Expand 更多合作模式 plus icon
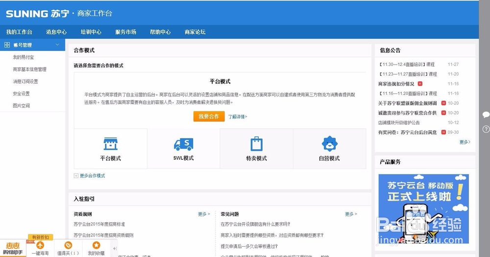Screen dimensions: 490x257 click(x=76, y=176)
